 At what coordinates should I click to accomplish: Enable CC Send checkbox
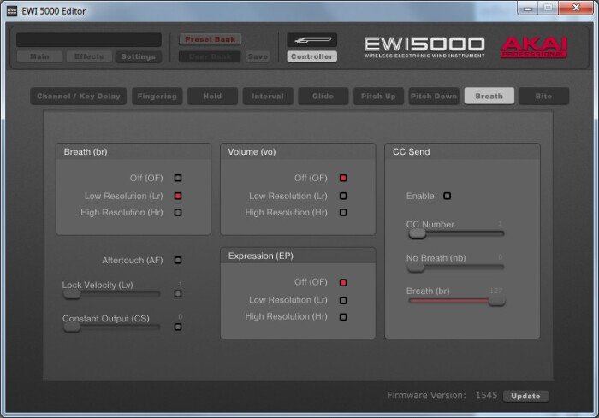[x=447, y=196]
